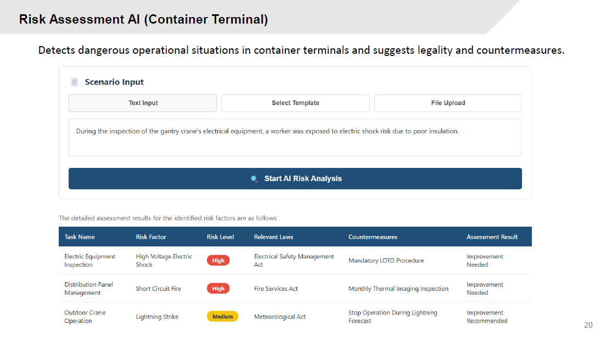Image resolution: width=612 pixels, height=343 pixels.
Task: Click the Risk Factor column header
Action: click(x=151, y=237)
